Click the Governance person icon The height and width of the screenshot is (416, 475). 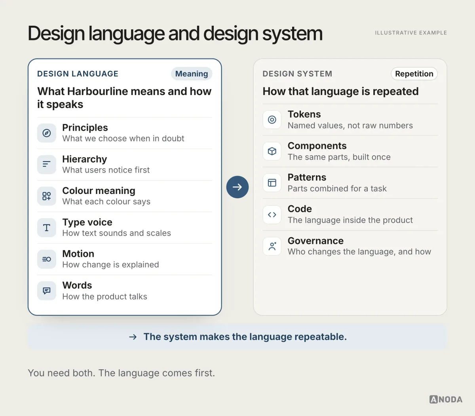click(x=272, y=246)
